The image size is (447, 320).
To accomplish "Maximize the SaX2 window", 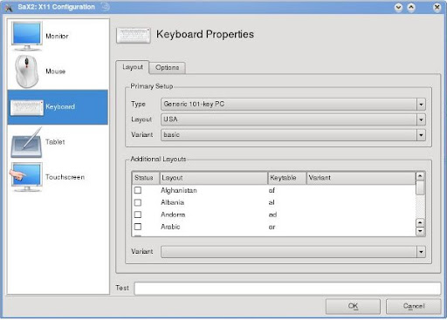I will pyautogui.click(x=411, y=7).
